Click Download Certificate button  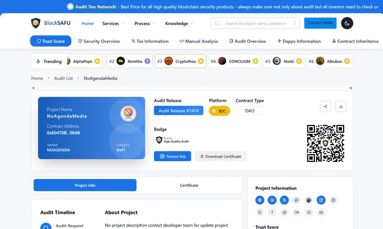(221, 156)
